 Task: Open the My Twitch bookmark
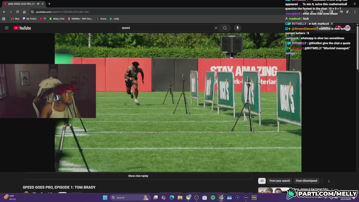tap(29, 19)
